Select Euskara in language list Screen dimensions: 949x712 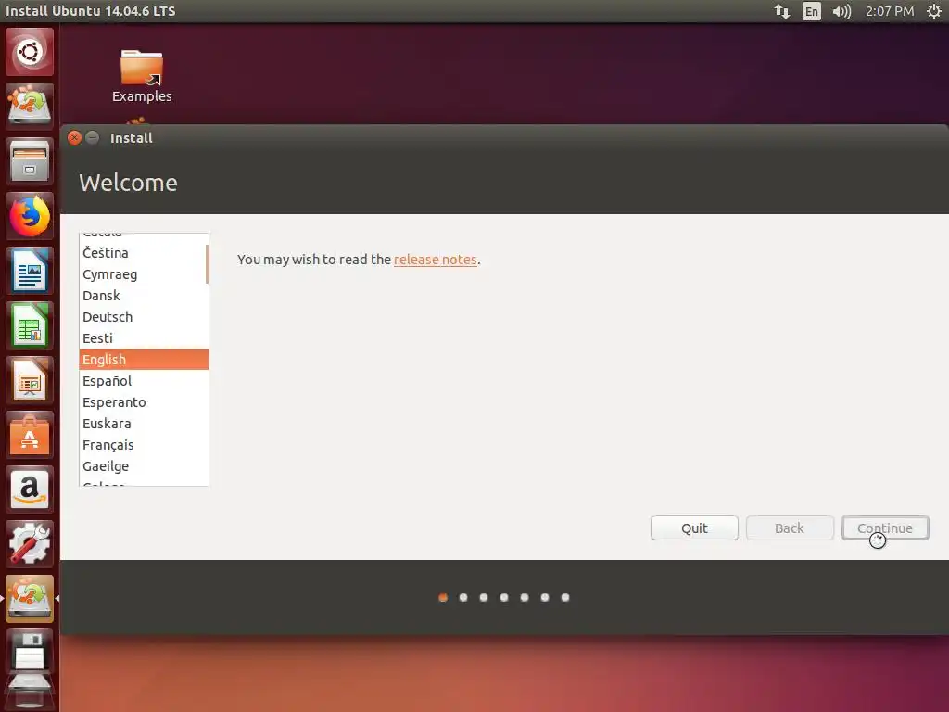coord(142,423)
